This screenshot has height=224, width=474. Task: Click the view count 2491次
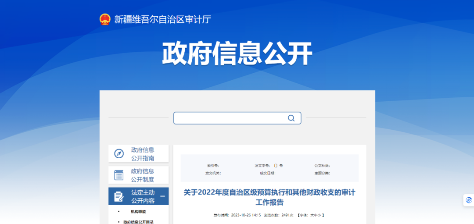point(287,215)
